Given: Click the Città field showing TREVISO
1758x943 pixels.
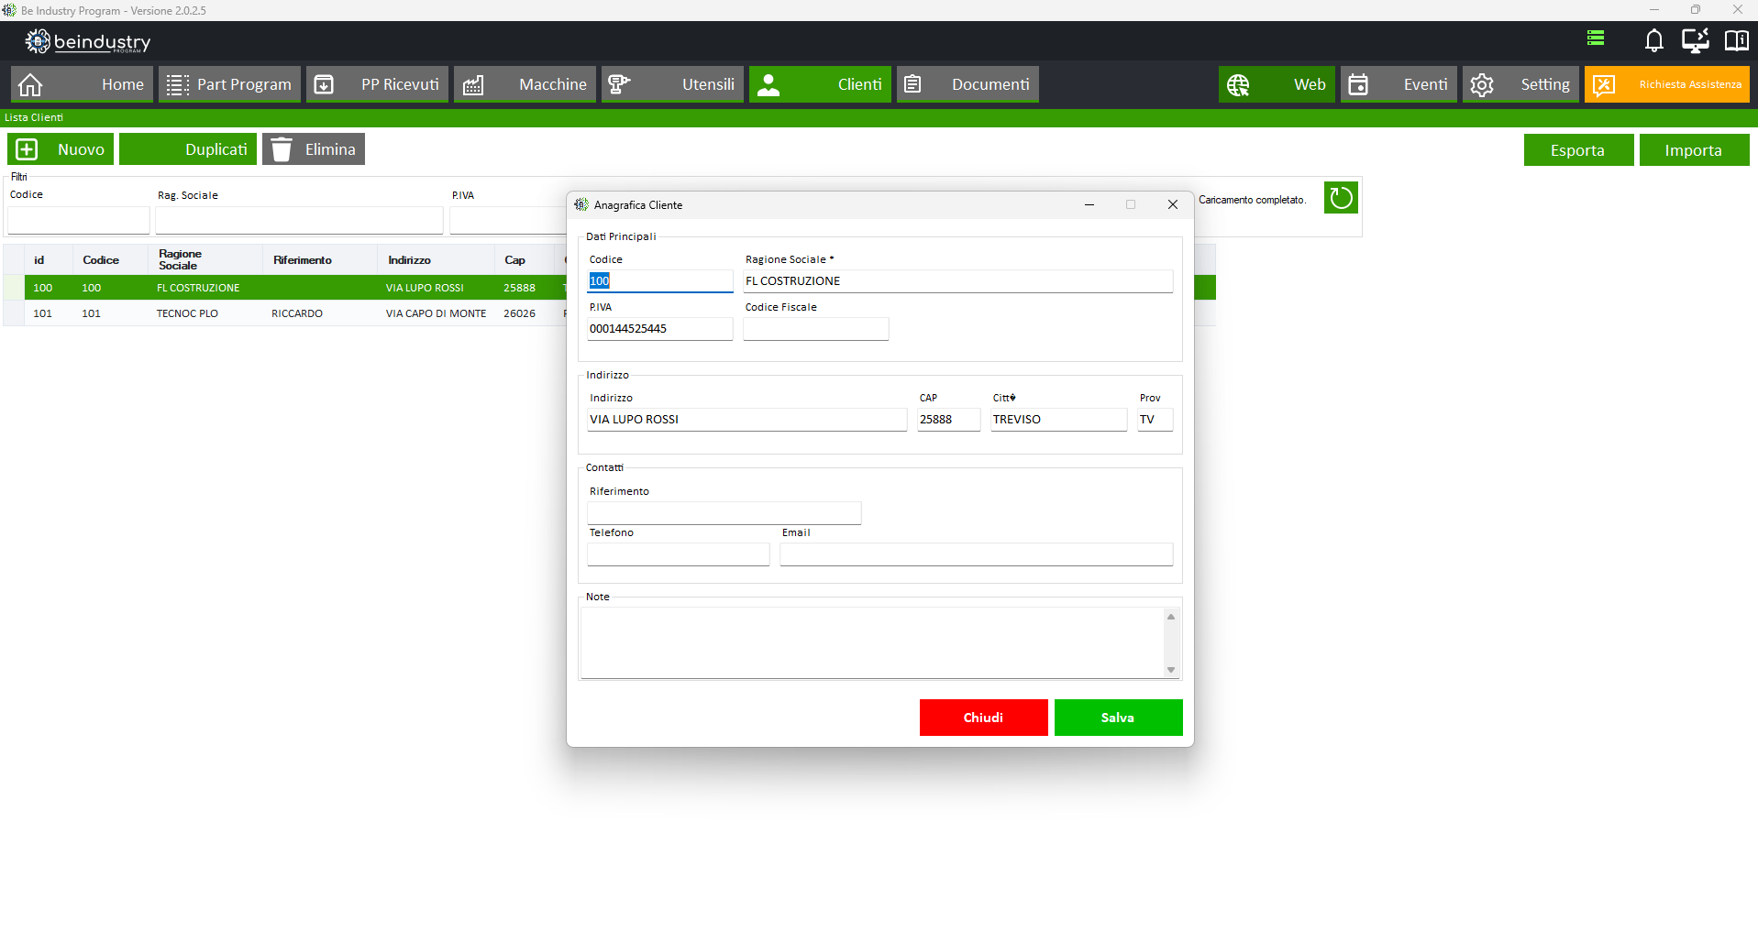Looking at the screenshot, I should click(1058, 420).
